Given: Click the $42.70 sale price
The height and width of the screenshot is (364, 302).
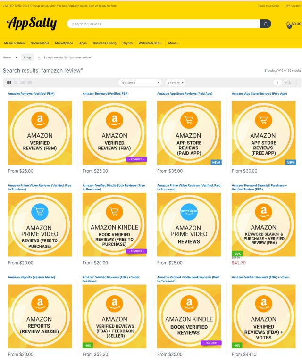Looking at the screenshot, I should pos(239,263).
